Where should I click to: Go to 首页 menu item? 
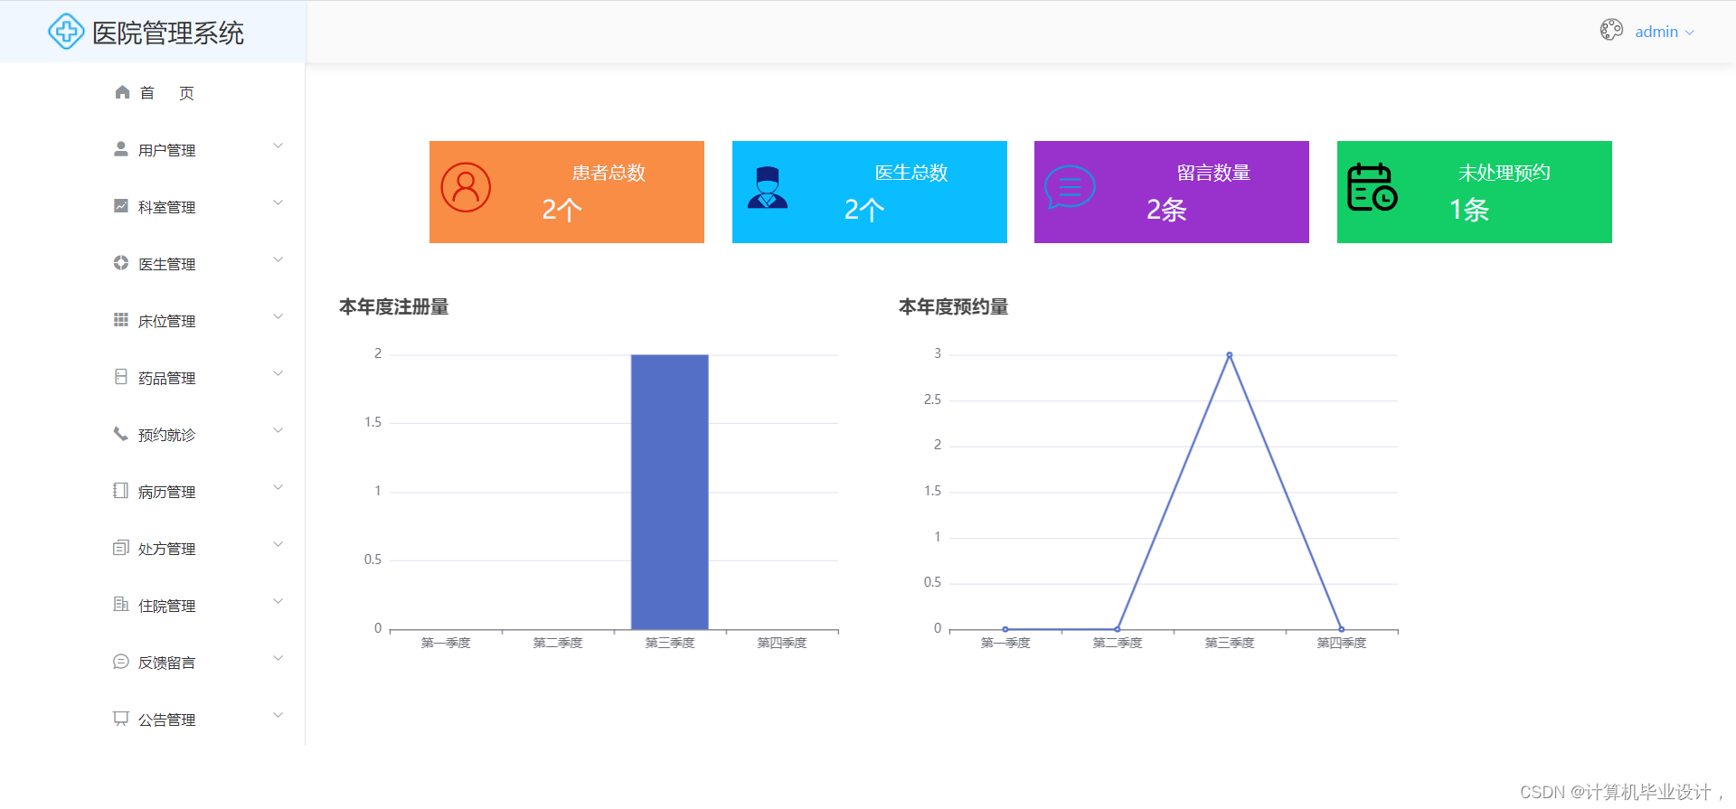[x=167, y=93]
